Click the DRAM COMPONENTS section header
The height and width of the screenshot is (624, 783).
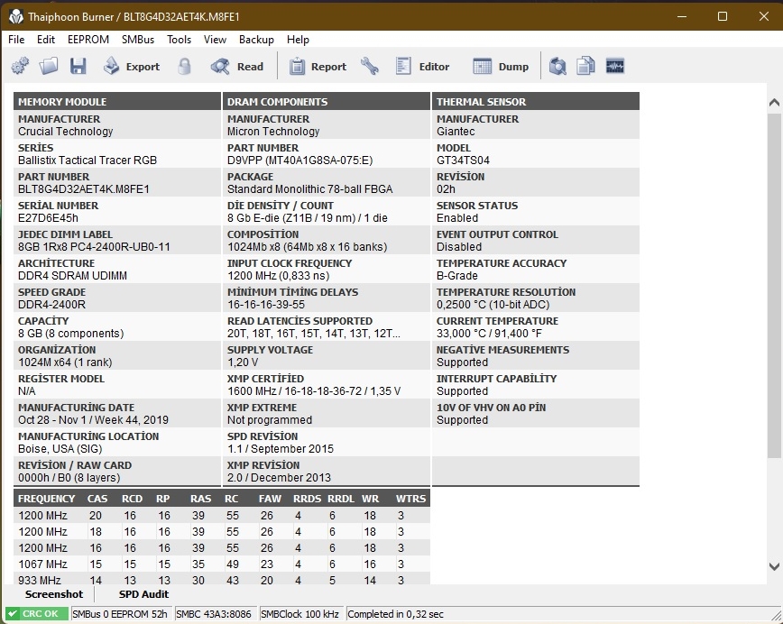[x=326, y=101]
